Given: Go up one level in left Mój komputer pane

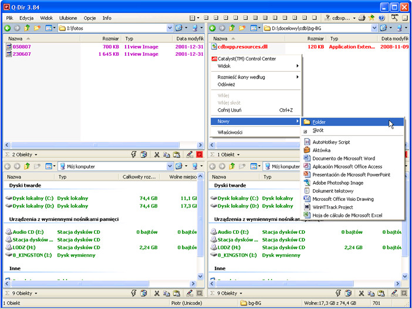Looking at the screenshot, I should 27,166.
